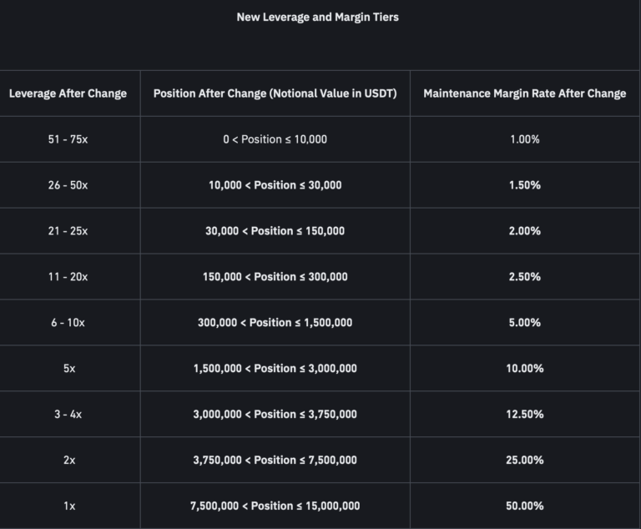Select the 1.50% maintenance margin value
Viewport: 641px width, 529px height.
pyautogui.click(x=524, y=185)
